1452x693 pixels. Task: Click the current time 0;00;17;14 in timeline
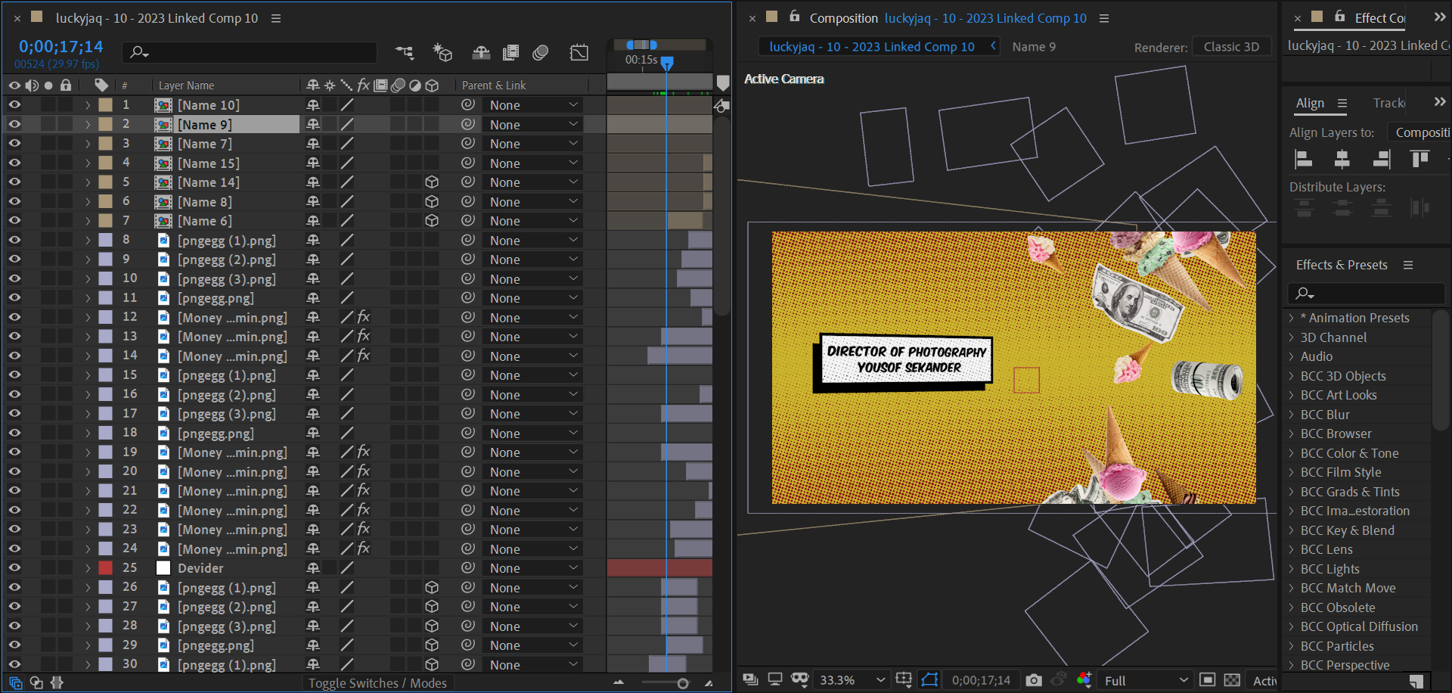coord(60,46)
